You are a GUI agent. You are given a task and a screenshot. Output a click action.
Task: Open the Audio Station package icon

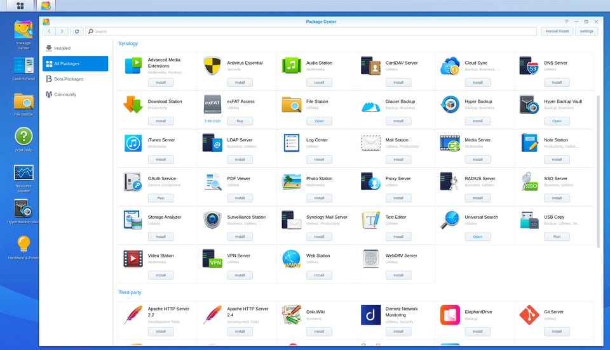(x=292, y=65)
